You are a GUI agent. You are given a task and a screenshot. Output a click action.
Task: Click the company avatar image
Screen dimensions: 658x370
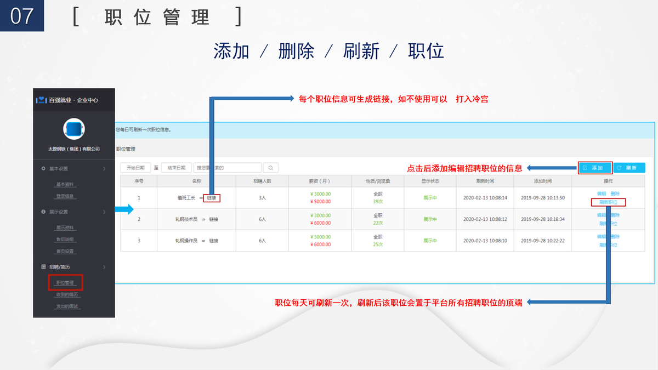click(73, 130)
